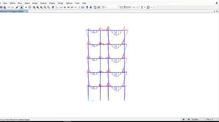Select the Rubber Band Zoom tool

click(x=34, y=7)
